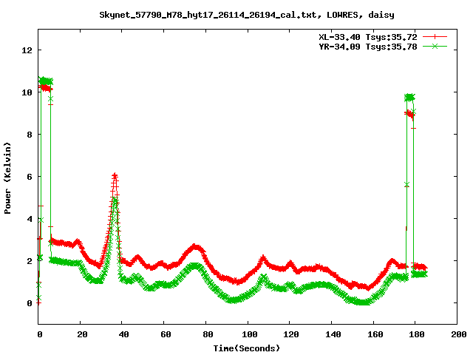Viewport: 473px width, 355px height.
Task: Click the y-axis tick label 10
Action: click(x=27, y=92)
